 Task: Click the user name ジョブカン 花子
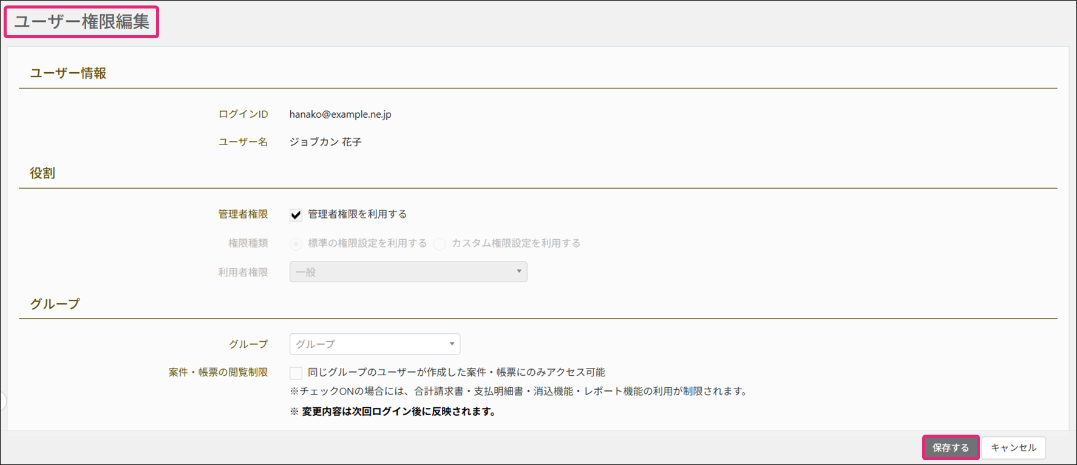coord(325,142)
